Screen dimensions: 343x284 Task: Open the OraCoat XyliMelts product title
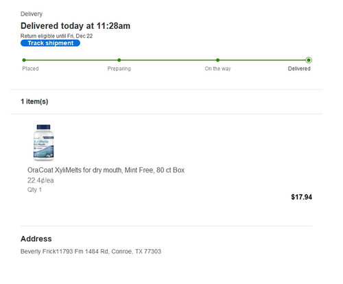coord(106,170)
